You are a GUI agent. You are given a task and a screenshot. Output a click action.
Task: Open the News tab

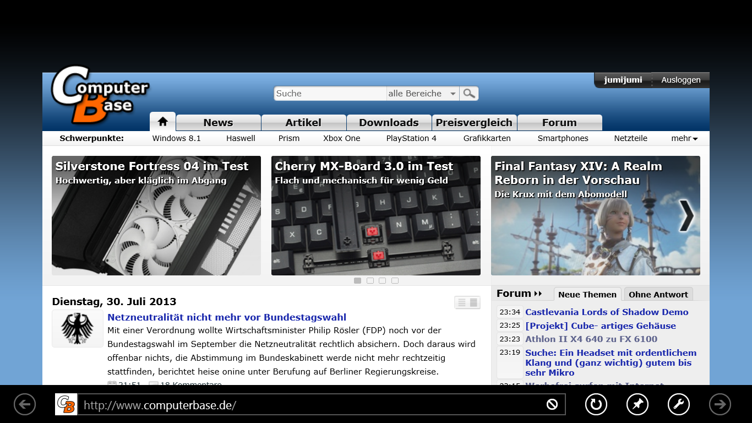pyautogui.click(x=218, y=123)
